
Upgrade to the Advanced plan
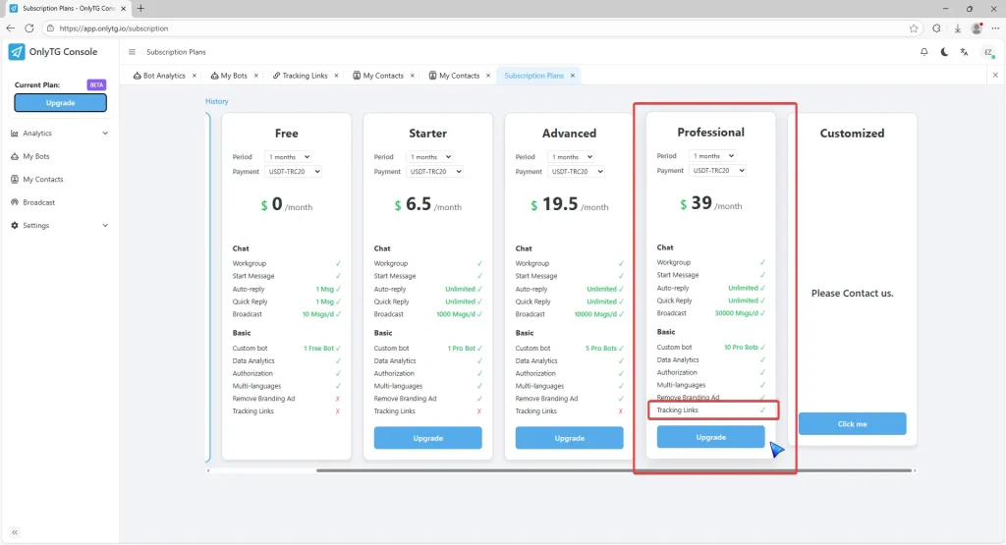click(x=569, y=438)
